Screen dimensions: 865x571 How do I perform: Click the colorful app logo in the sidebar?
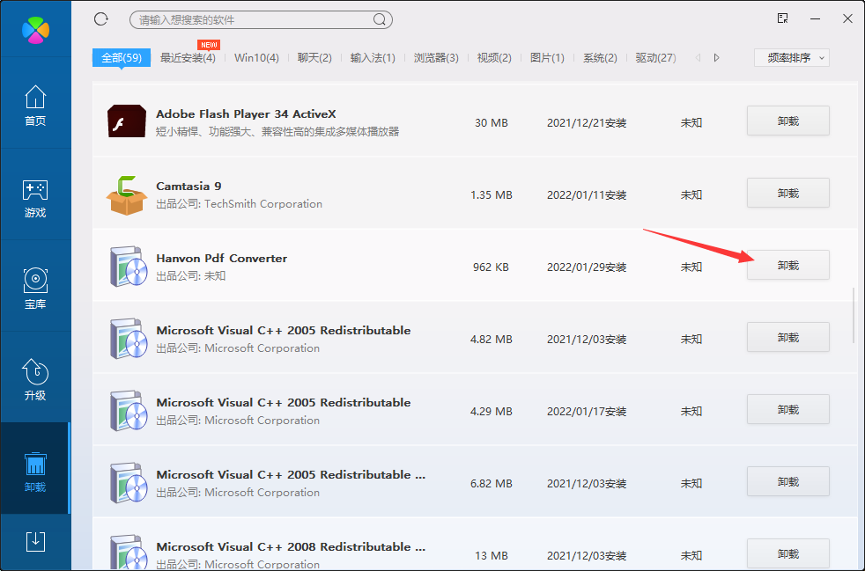36,30
